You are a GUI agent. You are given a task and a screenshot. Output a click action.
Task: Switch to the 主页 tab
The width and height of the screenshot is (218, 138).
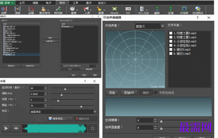[22, 3]
